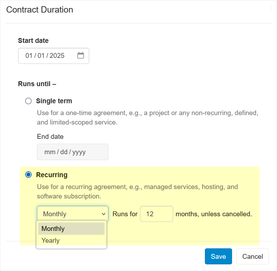Click the Single term label text
The width and height of the screenshot is (277, 271).
[54, 101]
